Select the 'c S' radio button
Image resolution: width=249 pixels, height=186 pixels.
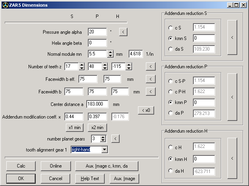pyautogui.click(x=170, y=28)
